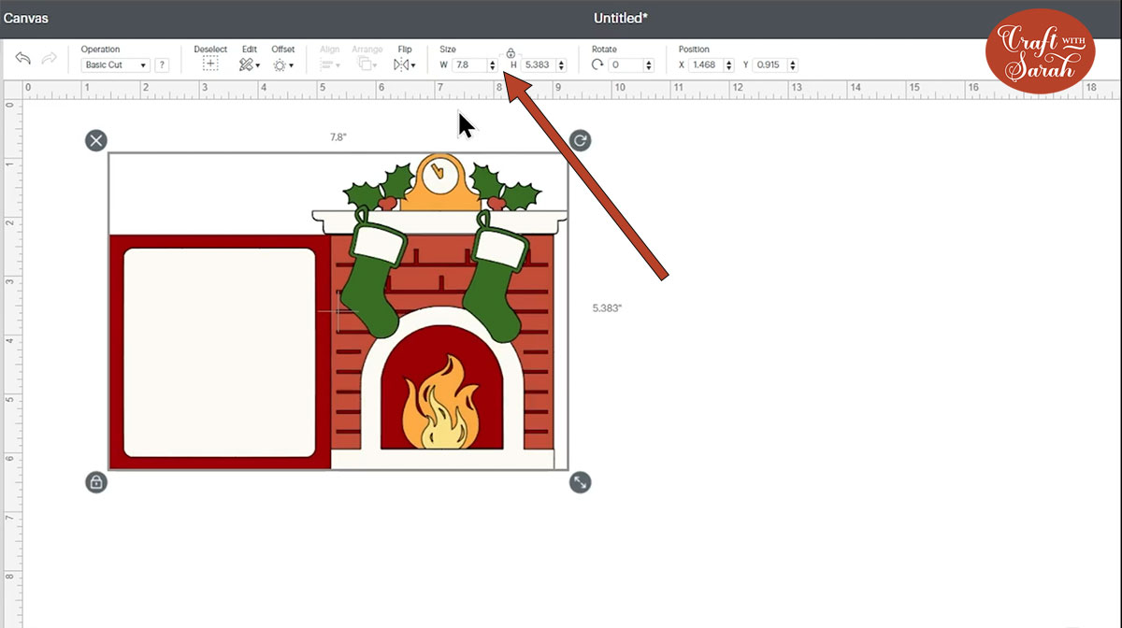Click the Rotate angle stepper arrows
The width and height of the screenshot is (1122, 628).
tap(648, 65)
